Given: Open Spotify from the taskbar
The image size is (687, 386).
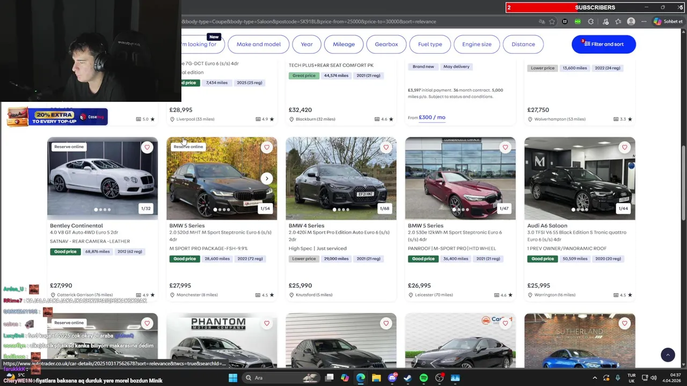Looking at the screenshot, I should coord(423,378).
